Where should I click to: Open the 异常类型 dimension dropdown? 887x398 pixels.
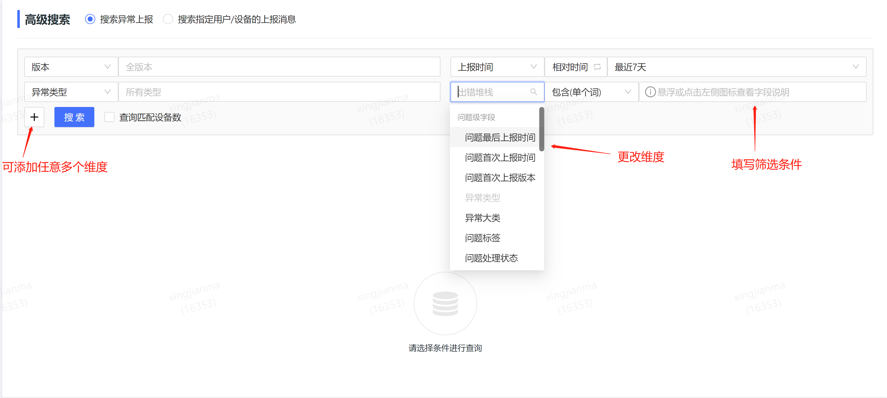click(71, 92)
